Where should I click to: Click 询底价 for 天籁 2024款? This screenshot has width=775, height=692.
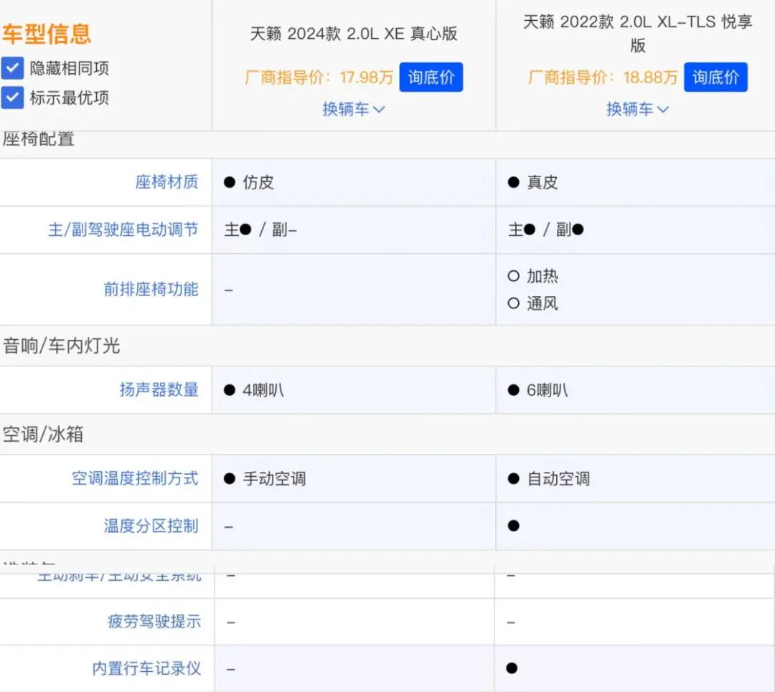431,77
